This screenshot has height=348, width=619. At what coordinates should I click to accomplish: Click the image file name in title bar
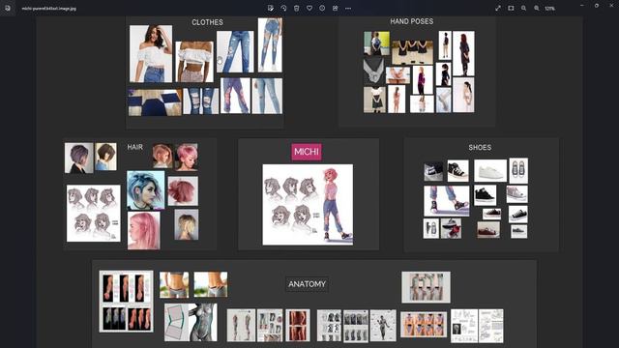point(49,9)
